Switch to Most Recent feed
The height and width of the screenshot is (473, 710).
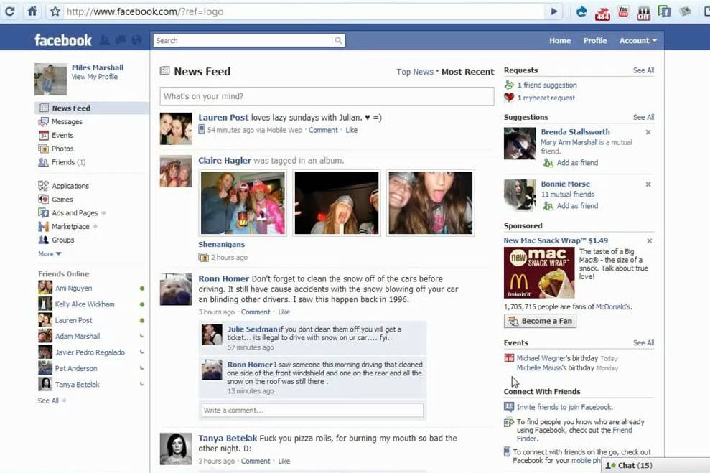(468, 72)
